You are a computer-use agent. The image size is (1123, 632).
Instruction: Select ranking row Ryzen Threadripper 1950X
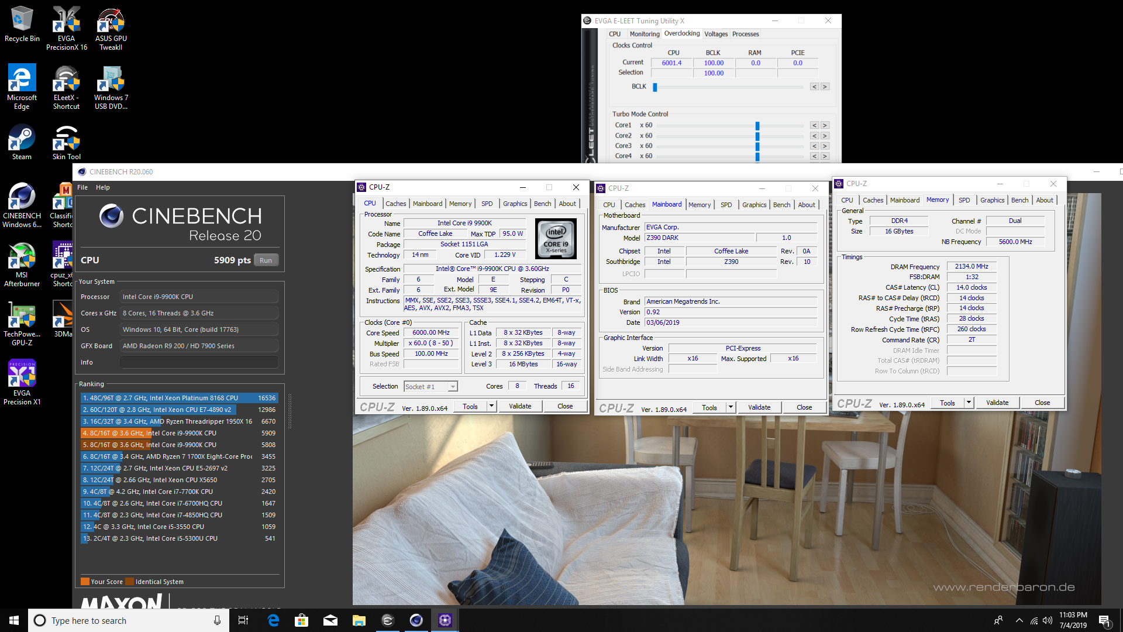[x=179, y=421]
